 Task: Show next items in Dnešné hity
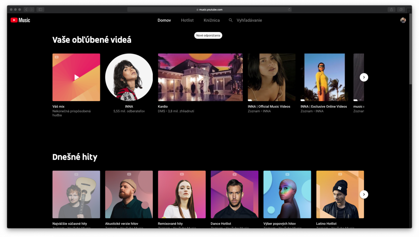[364, 194]
